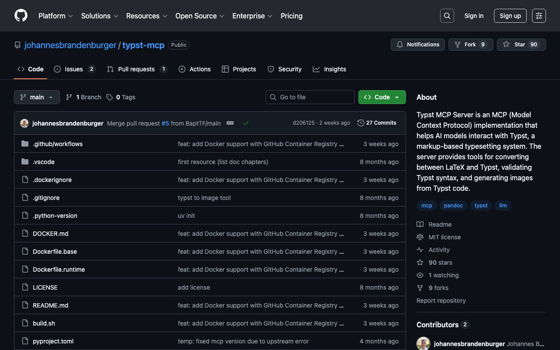The height and width of the screenshot is (350, 560).
Task: Open the .github/workflows folder
Action: pos(58,144)
